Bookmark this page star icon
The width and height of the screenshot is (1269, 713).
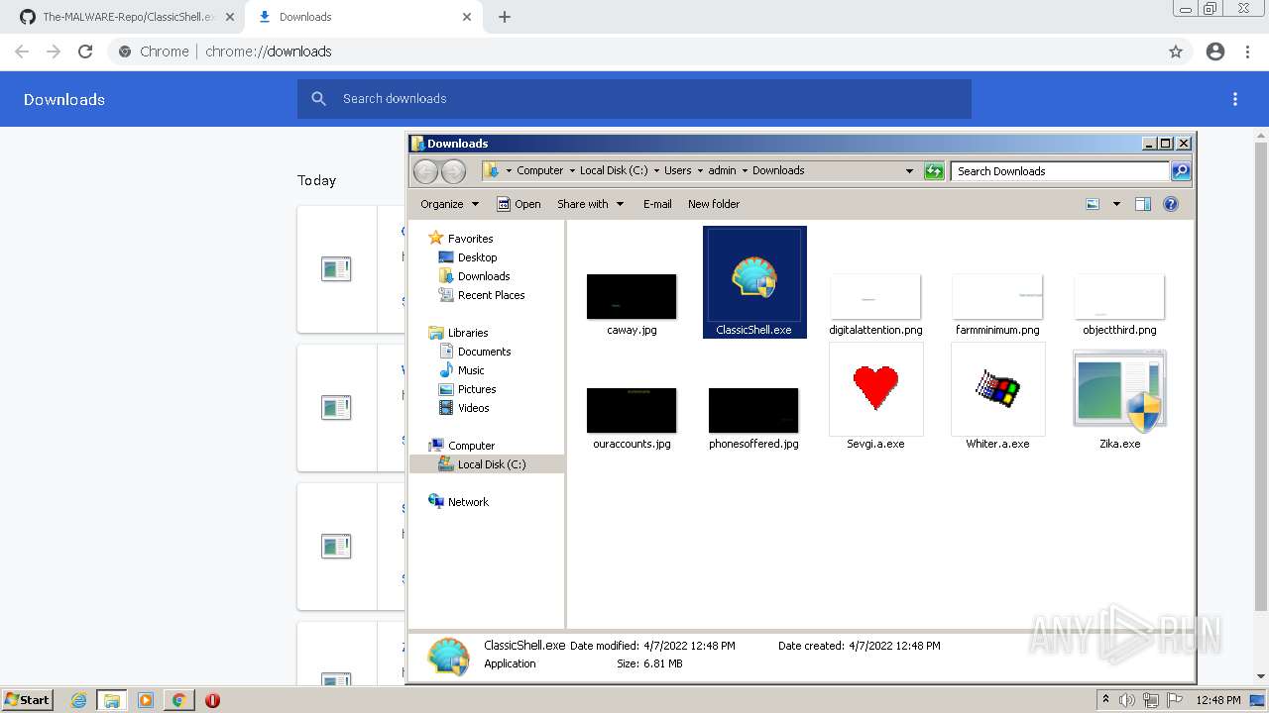(x=1176, y=51)
